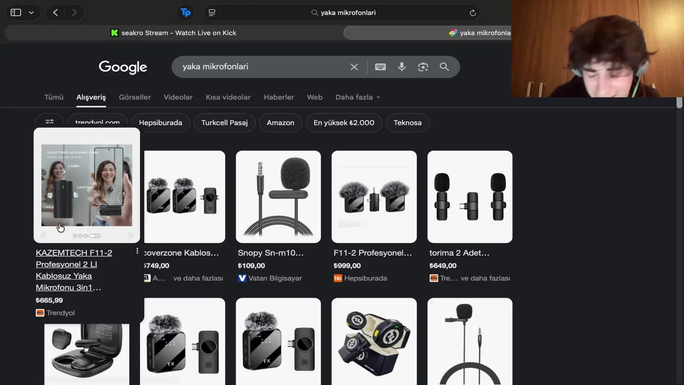Open second-row charging case mic image
The height and width of the screenshot is (385, 684).
[87, 353]
